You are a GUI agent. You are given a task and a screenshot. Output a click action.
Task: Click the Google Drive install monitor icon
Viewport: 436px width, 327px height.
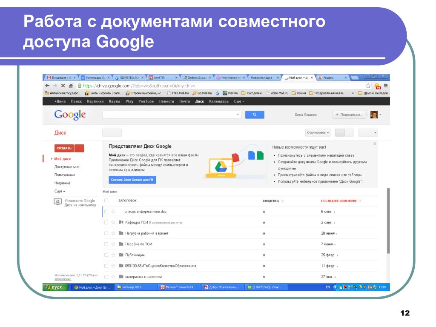[x=57, y=202]
